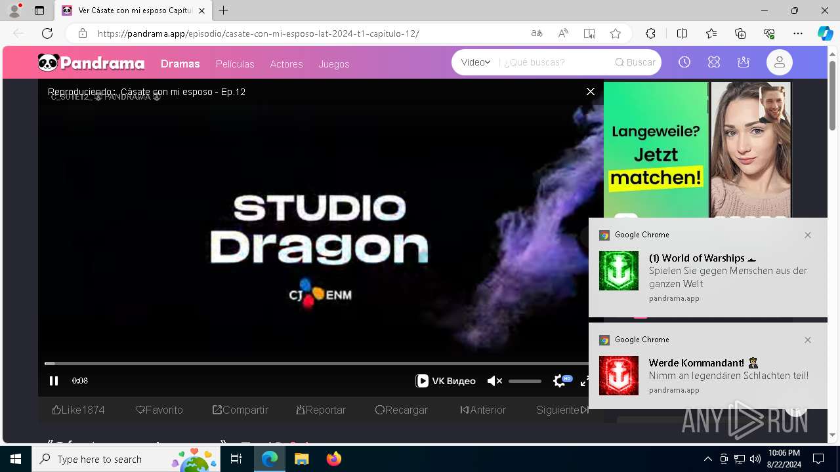View site information lock icon
The image size is (840, 472).
coord(82,33)
